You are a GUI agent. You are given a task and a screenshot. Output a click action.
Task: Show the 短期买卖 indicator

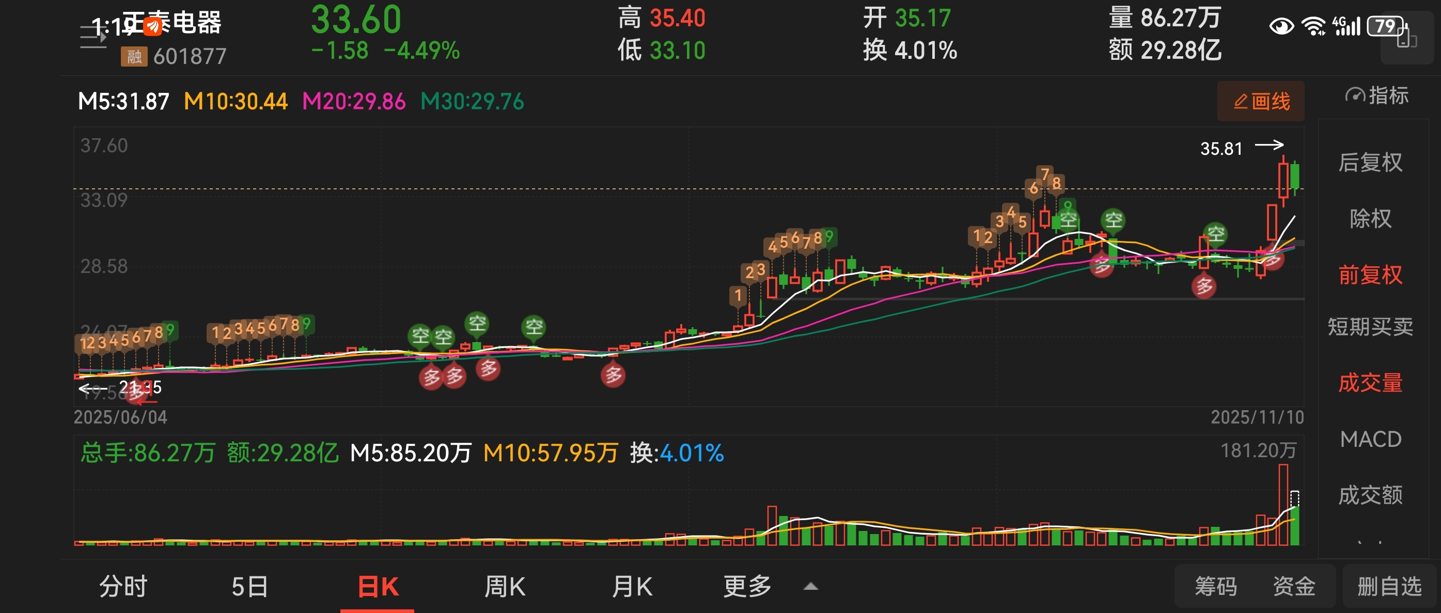point(1370,326)
